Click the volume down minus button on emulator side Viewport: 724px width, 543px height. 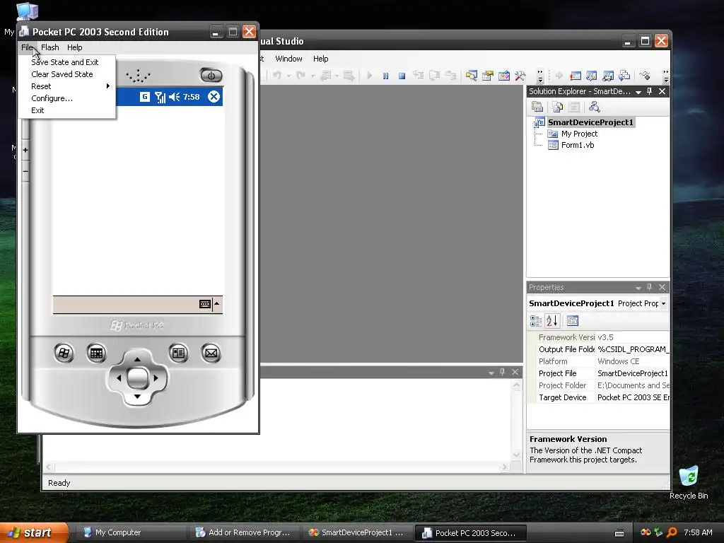[x=25, y=171]
